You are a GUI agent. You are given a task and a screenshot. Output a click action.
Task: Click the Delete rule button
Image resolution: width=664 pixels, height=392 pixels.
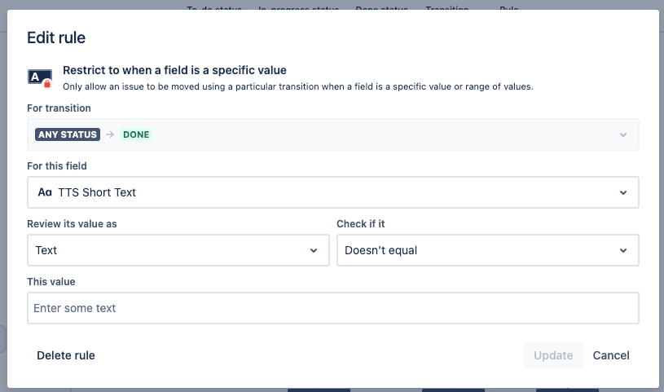66,355
